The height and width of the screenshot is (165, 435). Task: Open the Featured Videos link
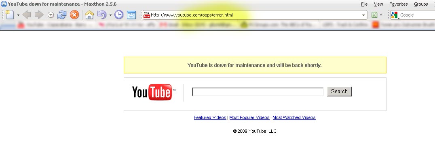210,117
